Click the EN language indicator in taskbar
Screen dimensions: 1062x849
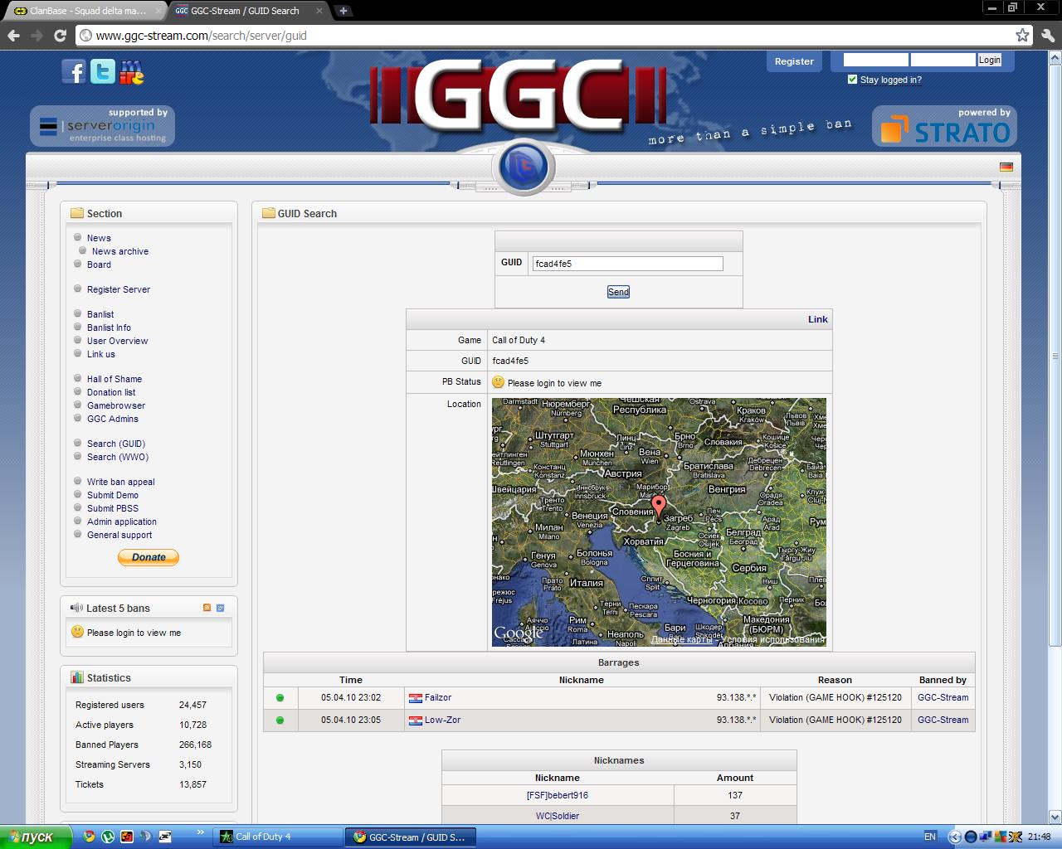(930, 837)
